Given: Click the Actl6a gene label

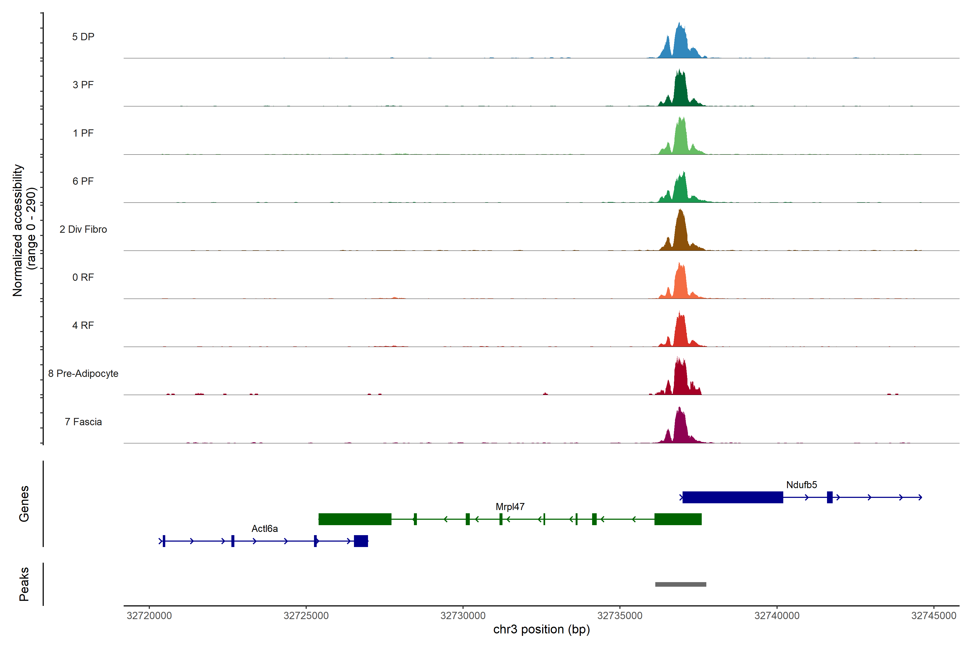Looking at the screenshot, I should [265, 529].
